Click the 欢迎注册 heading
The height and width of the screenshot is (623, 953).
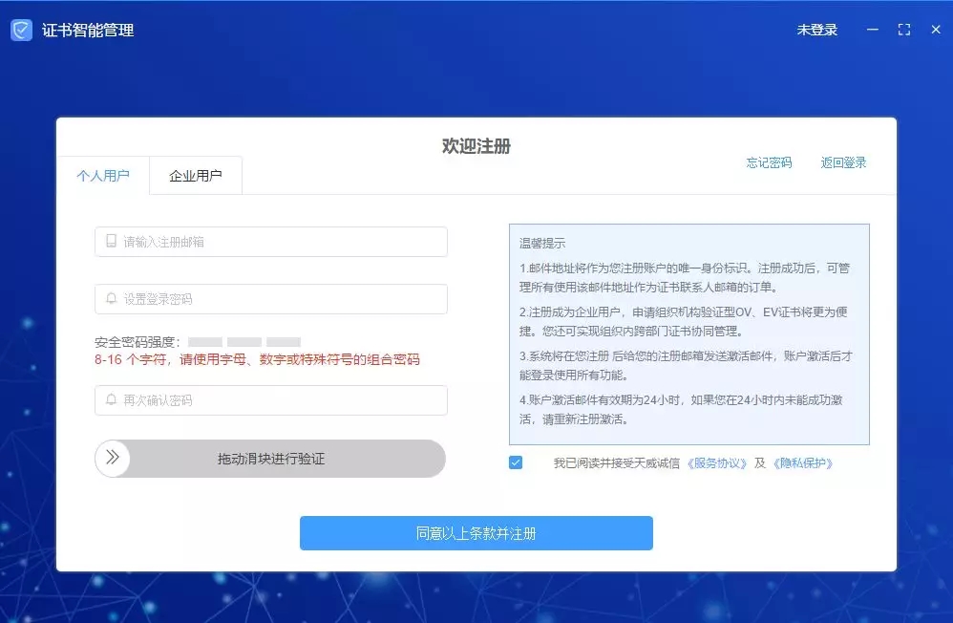pos(476,146)
